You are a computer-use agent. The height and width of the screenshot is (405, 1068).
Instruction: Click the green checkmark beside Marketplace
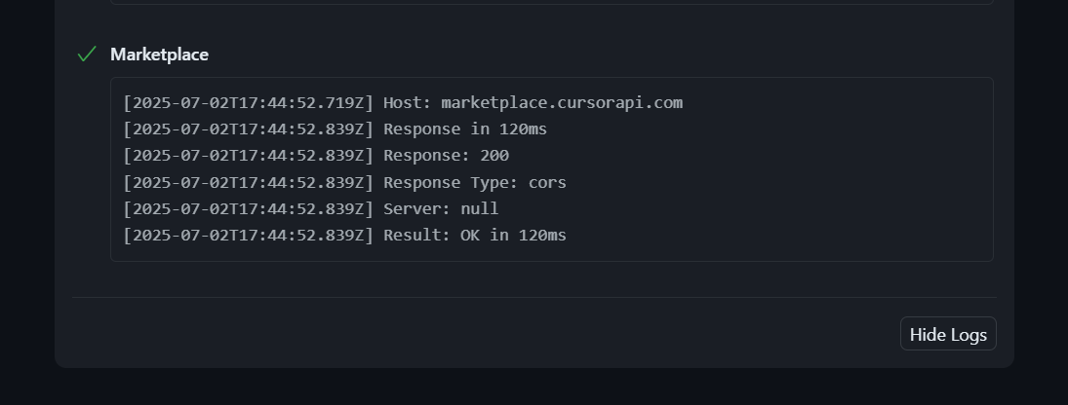pos(87,55)
